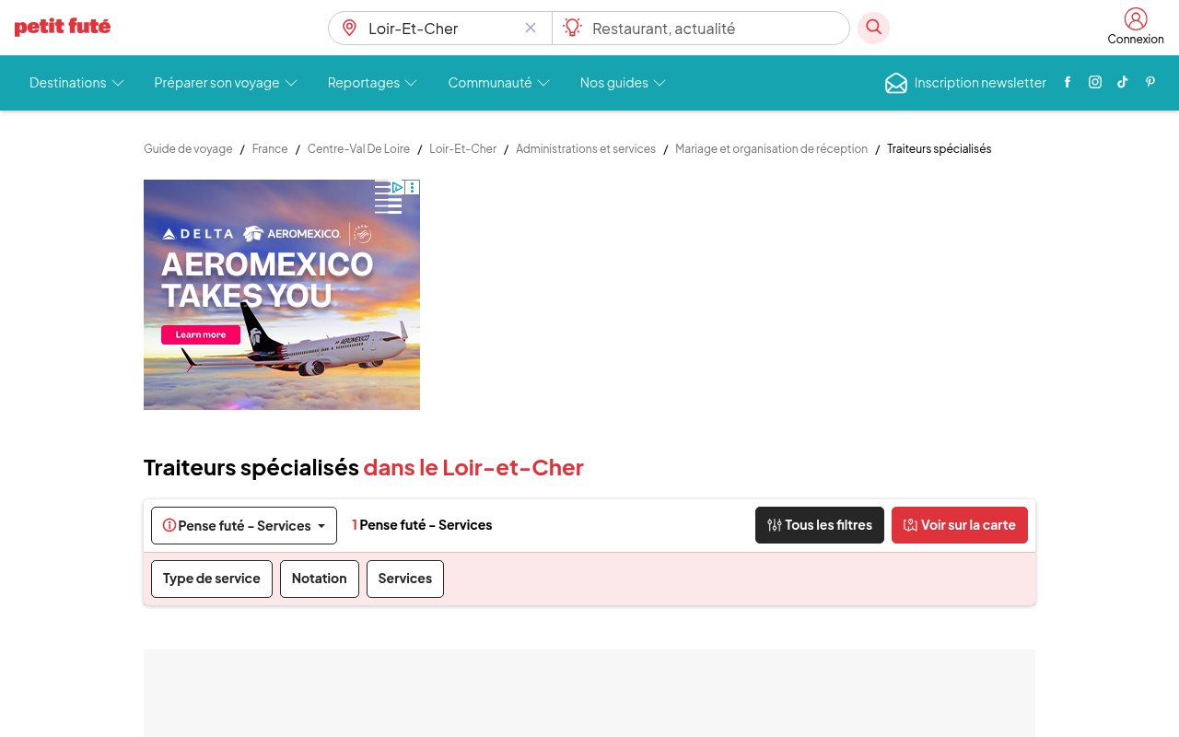The width and height of the screenshot is (1179, 737).
Task: Expand the Nos guides menu
Action: 623,83
